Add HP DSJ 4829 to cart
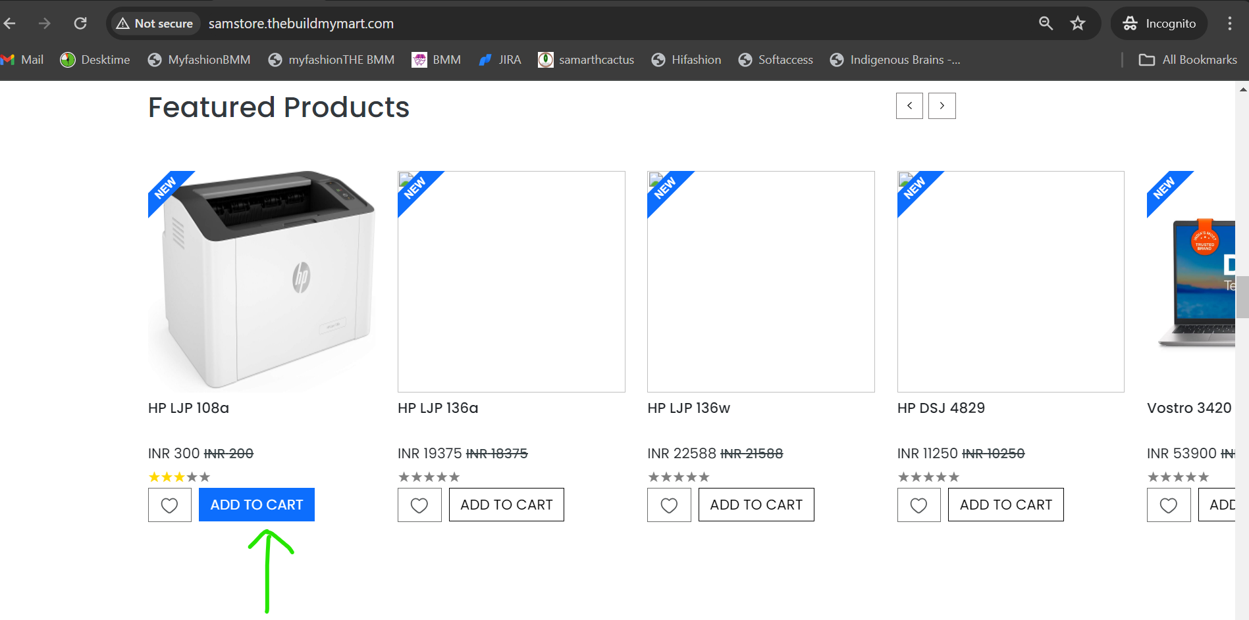This screenshot has height=620, width=1249. pos(1006,505)
